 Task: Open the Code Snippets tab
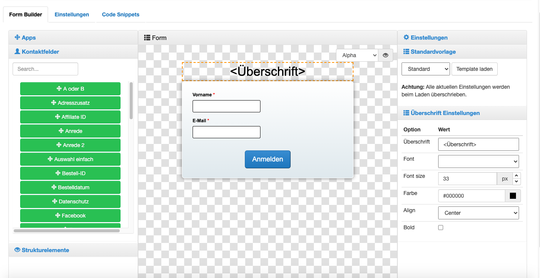click(121, 14)
